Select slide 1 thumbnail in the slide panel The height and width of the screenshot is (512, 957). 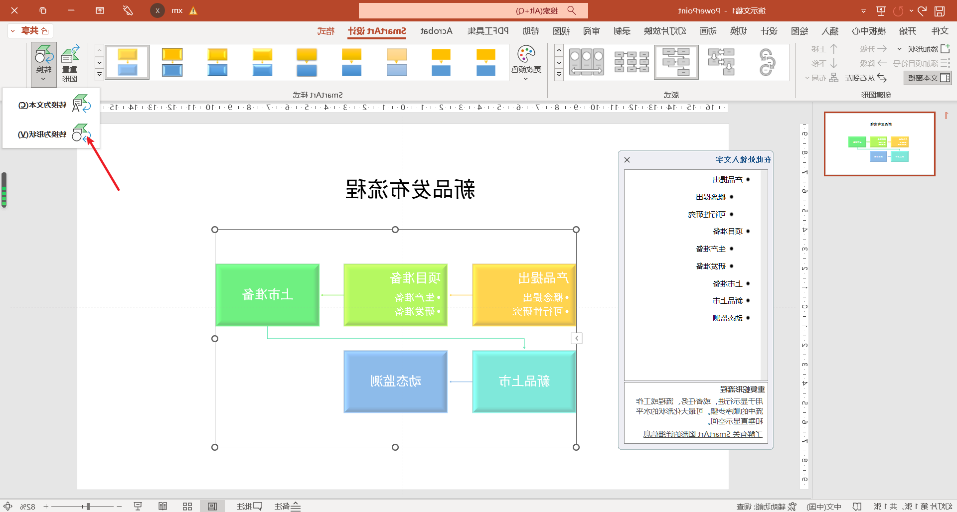[879, 143]
